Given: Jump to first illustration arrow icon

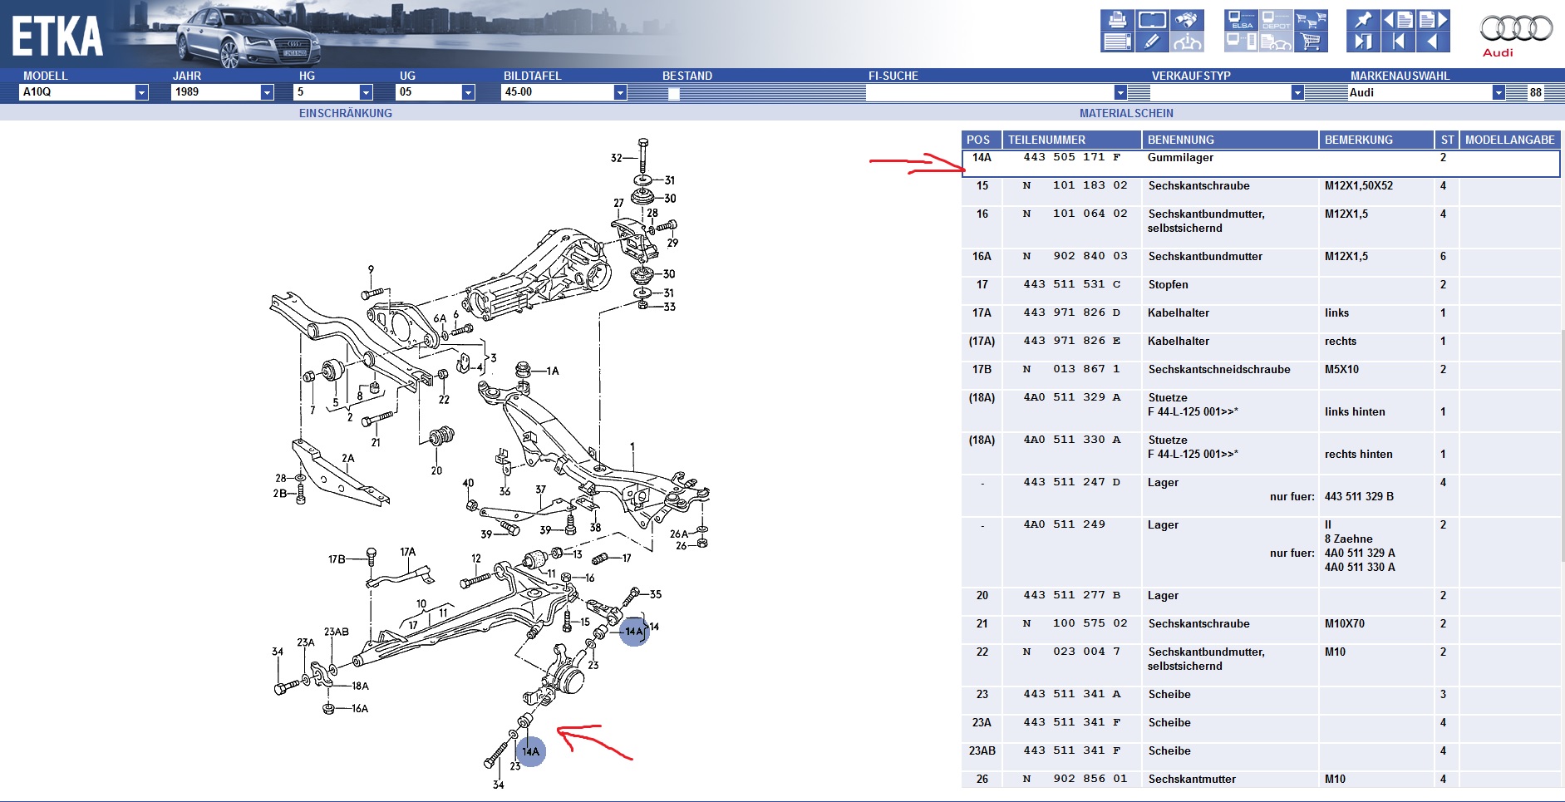Looking at the screenshot, I should point(1398,42).
